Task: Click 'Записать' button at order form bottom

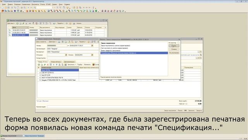Action: (191, 110)
